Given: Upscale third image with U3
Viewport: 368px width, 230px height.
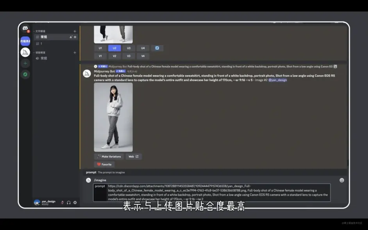Looking at the screenshot, I should pyautogui.click(x=129, y=48).
